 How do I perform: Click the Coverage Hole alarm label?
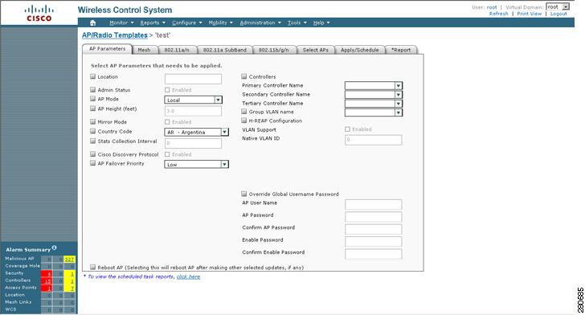[22, 266]
